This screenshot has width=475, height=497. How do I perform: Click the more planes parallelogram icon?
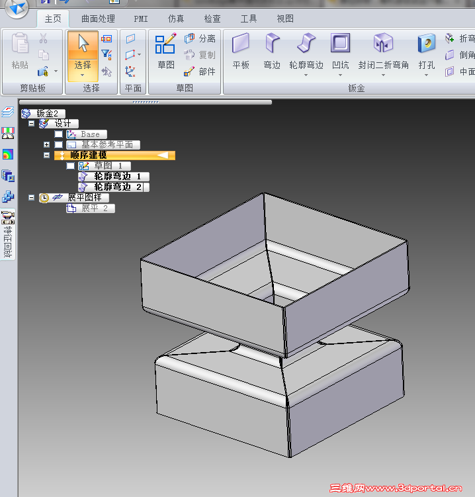pos(130,55)
